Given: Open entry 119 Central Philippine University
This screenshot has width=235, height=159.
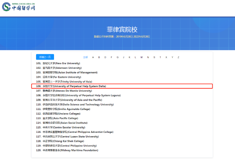Looking at the screenshot, I should 66,146.
